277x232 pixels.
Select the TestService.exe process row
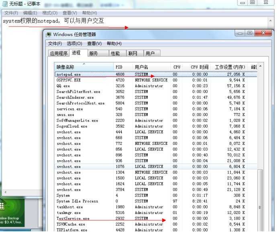(x=156, y=218)
